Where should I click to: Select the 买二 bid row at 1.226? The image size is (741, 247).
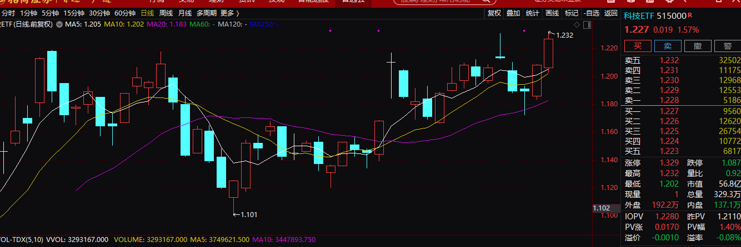[x=682, y=121]
